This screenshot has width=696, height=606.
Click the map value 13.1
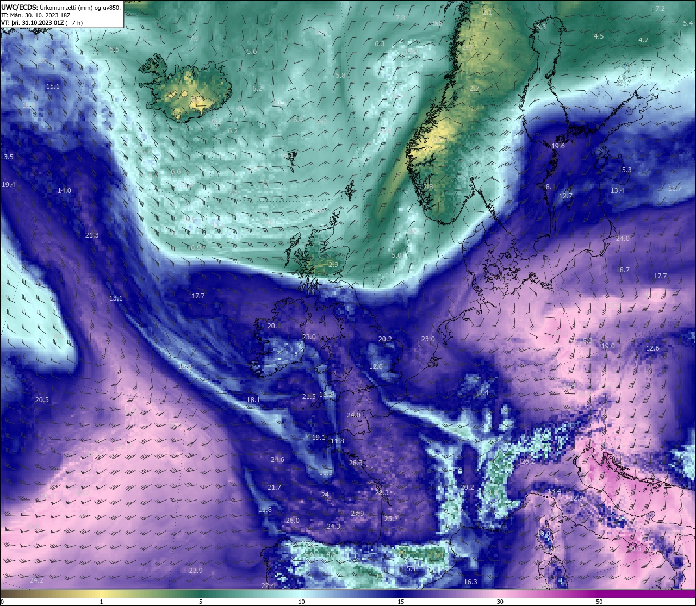[x=116, y=298]
